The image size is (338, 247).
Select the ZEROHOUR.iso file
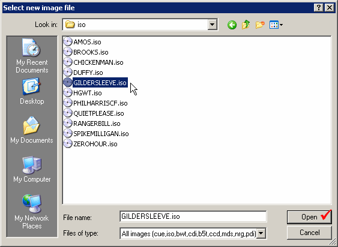click(x=91, y=144)
